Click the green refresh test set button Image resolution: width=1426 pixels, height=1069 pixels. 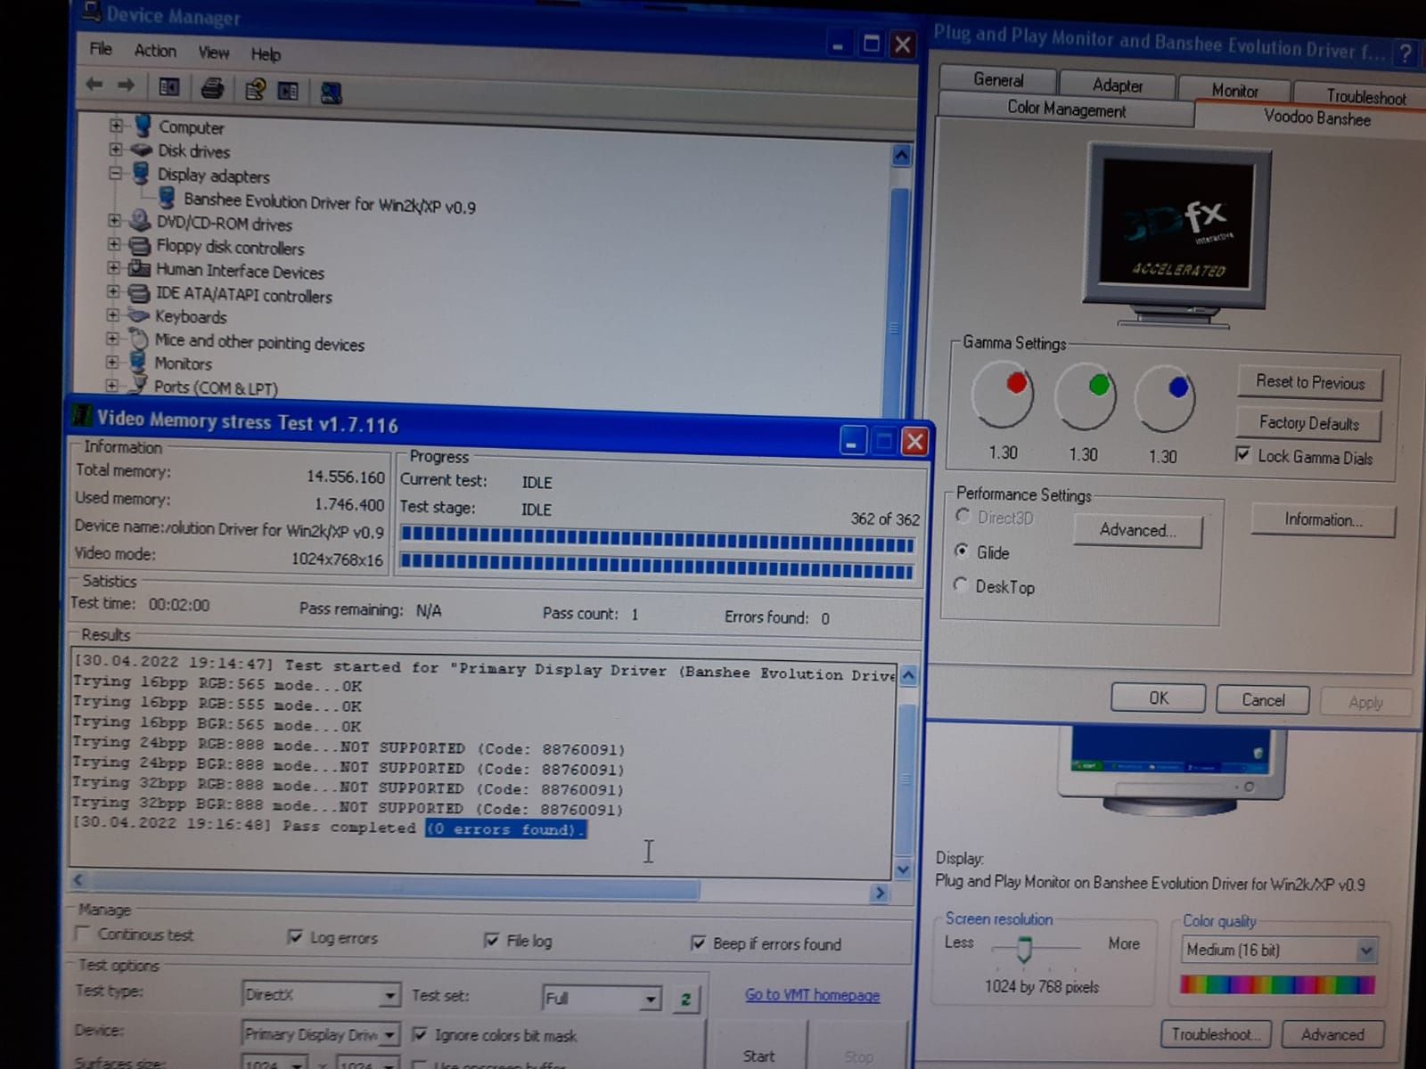pyautogui.click(x=685, y=1000)
